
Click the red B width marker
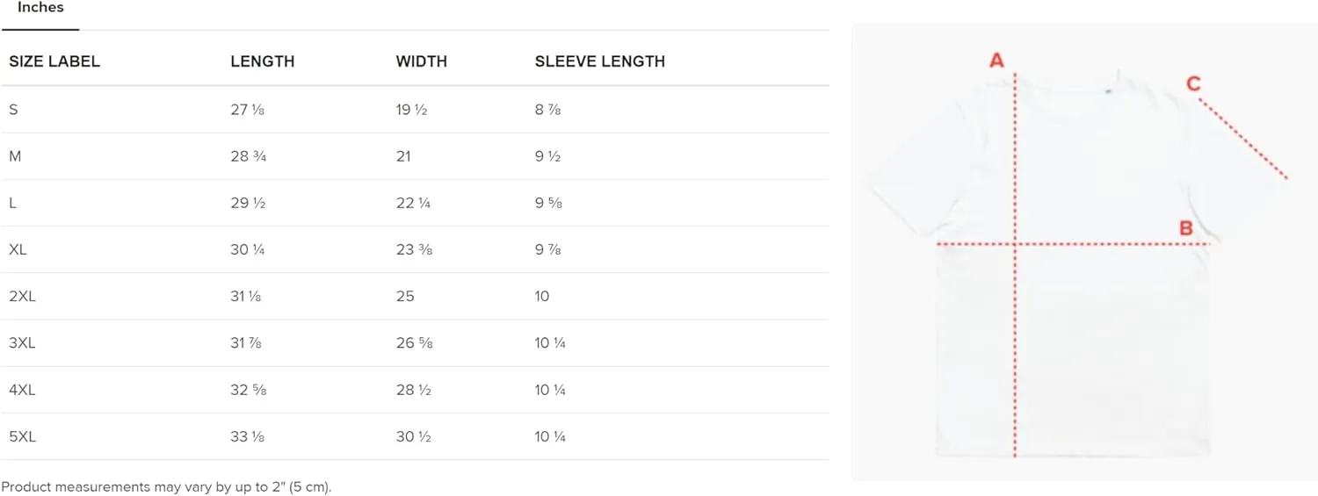(x=1186, y=229)
